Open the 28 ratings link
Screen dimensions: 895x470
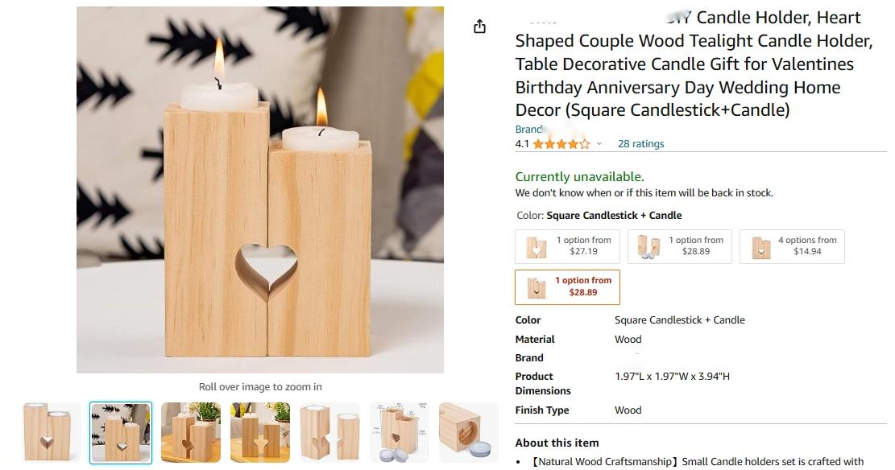click(x=640, y=144)
